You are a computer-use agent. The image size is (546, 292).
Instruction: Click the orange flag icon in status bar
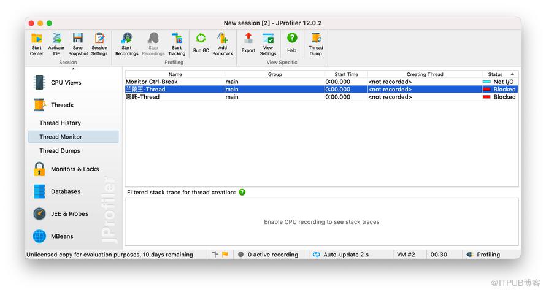click(x=225, y=255)
